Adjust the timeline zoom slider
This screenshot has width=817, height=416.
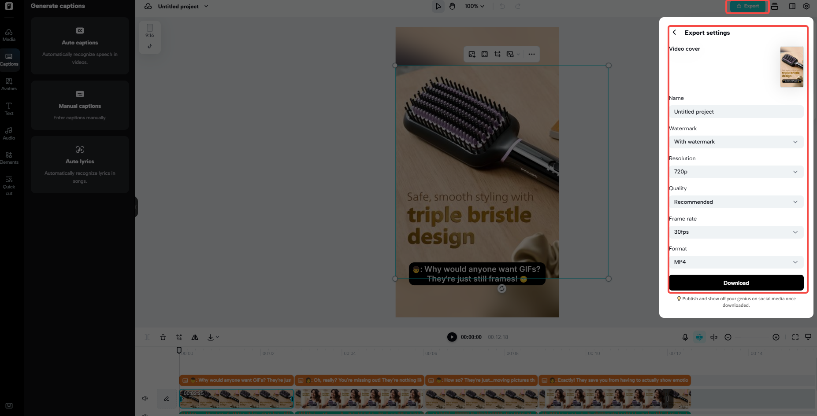(752, 337)
